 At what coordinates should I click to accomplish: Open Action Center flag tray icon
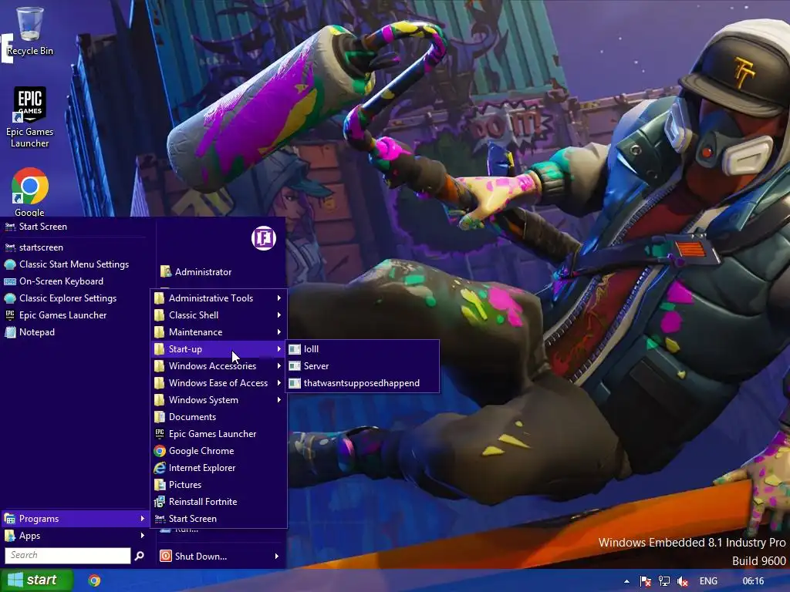(x=646, y=581)
